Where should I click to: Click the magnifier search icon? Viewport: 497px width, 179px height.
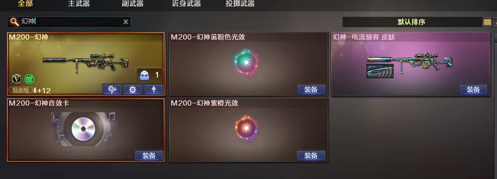[15, 22]
